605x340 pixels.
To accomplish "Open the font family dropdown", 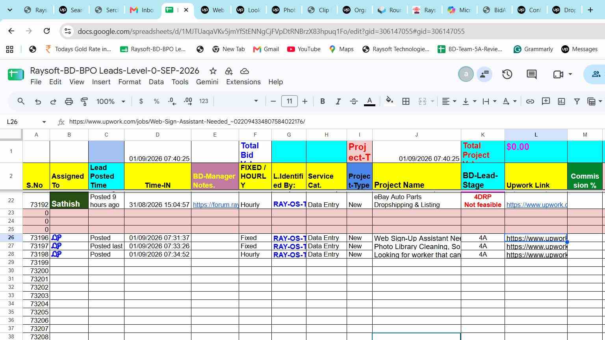I will pos(237,102).
